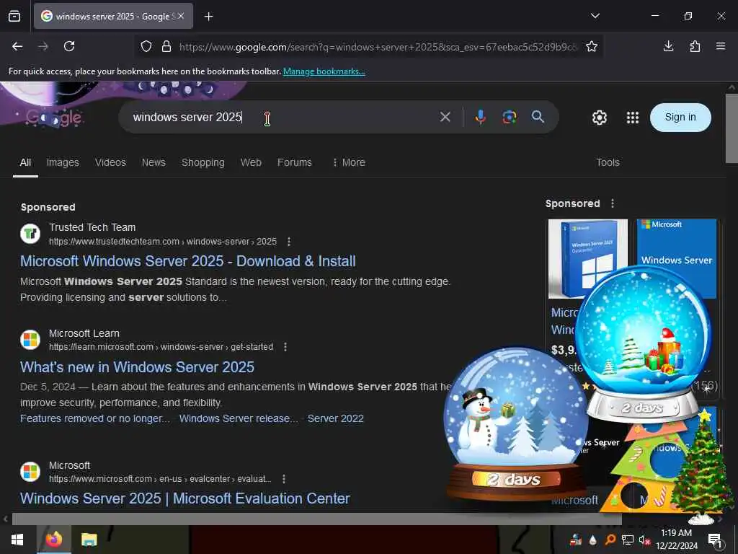Submit search with the magnifier icon

pyautogui.click(x=538, y=117)
